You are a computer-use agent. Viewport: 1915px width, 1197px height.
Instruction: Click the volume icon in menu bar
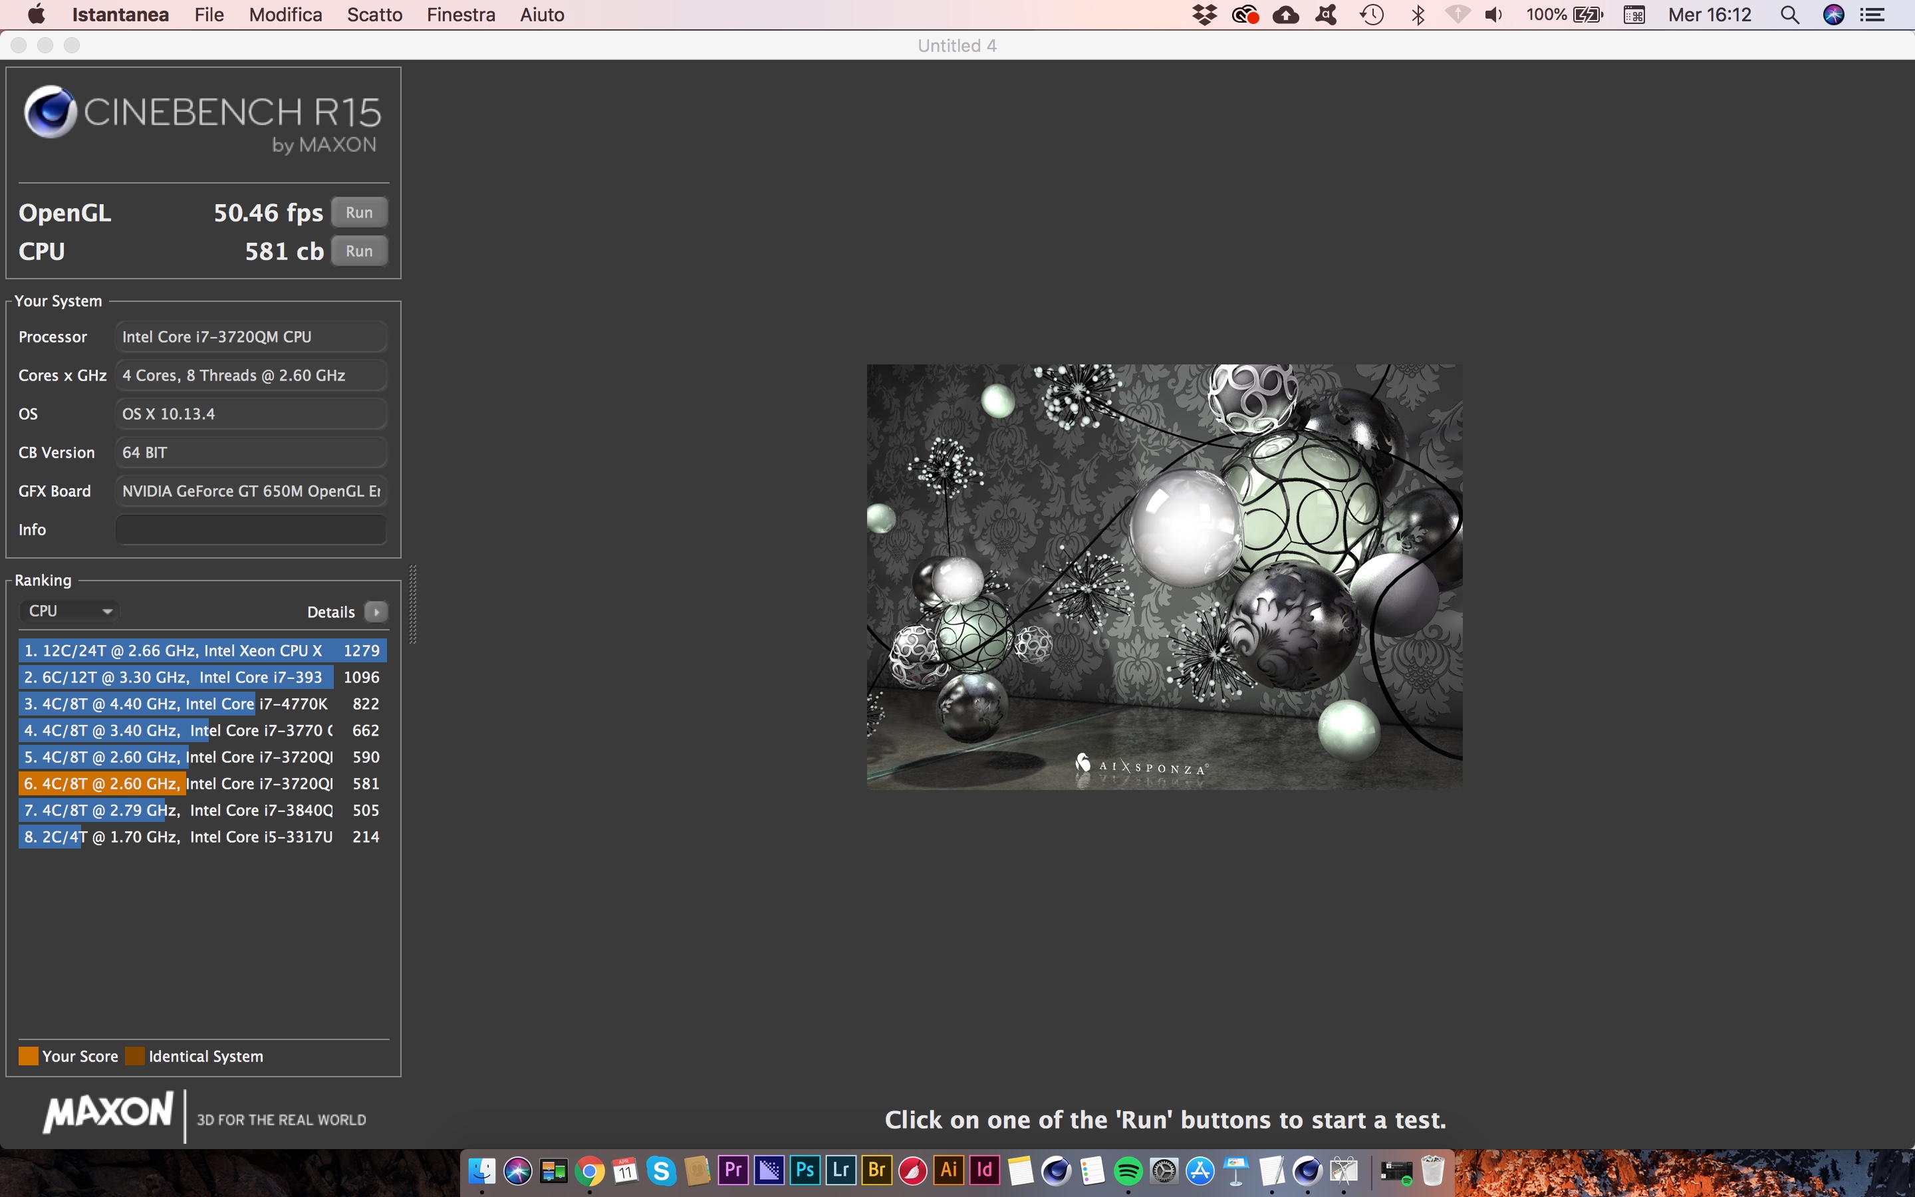[x=1493, y=15]
